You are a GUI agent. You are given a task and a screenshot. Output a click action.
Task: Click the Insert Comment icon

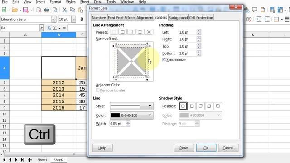pos(255,10)
